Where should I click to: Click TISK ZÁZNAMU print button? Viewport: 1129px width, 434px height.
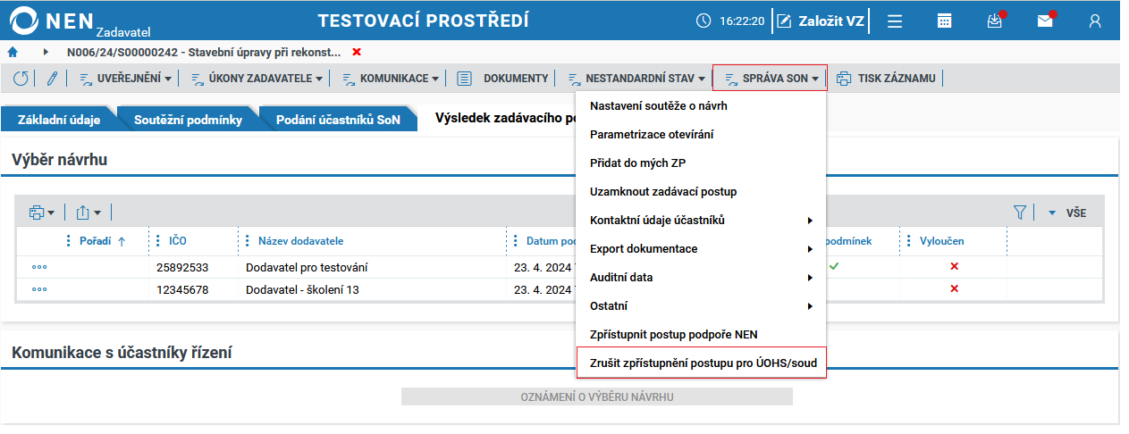click(886, 79)
